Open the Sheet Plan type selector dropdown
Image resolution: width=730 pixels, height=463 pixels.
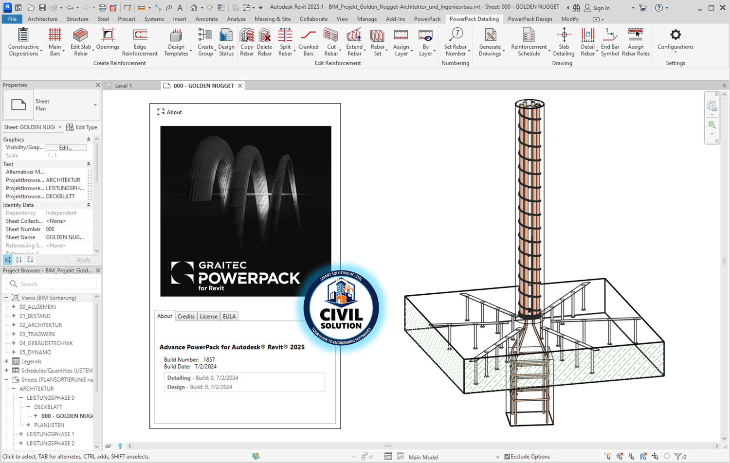pos(95,105)
